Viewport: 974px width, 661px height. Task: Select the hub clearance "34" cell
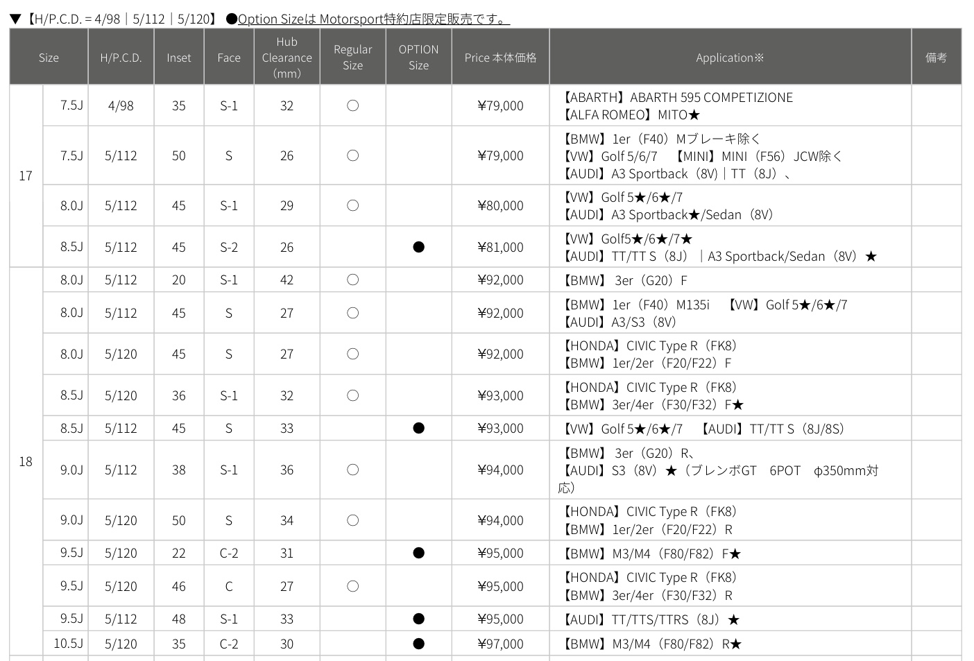287,520
